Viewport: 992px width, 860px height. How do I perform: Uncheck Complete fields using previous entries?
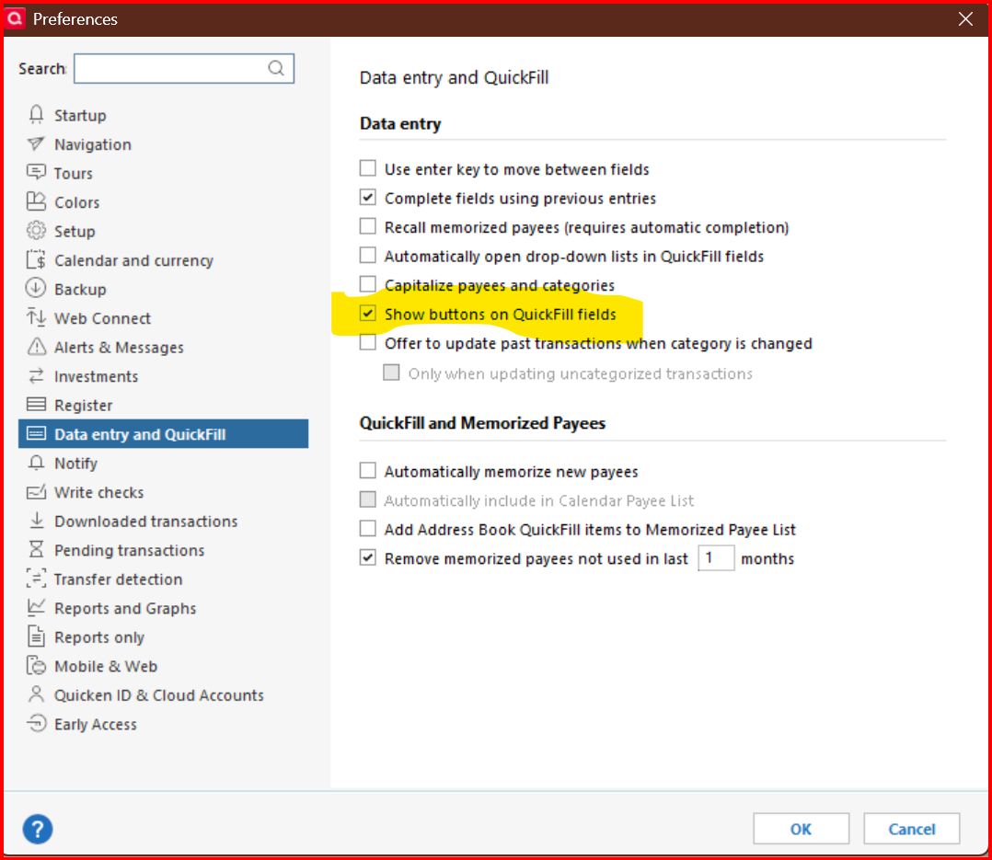(x=367, y=197)
